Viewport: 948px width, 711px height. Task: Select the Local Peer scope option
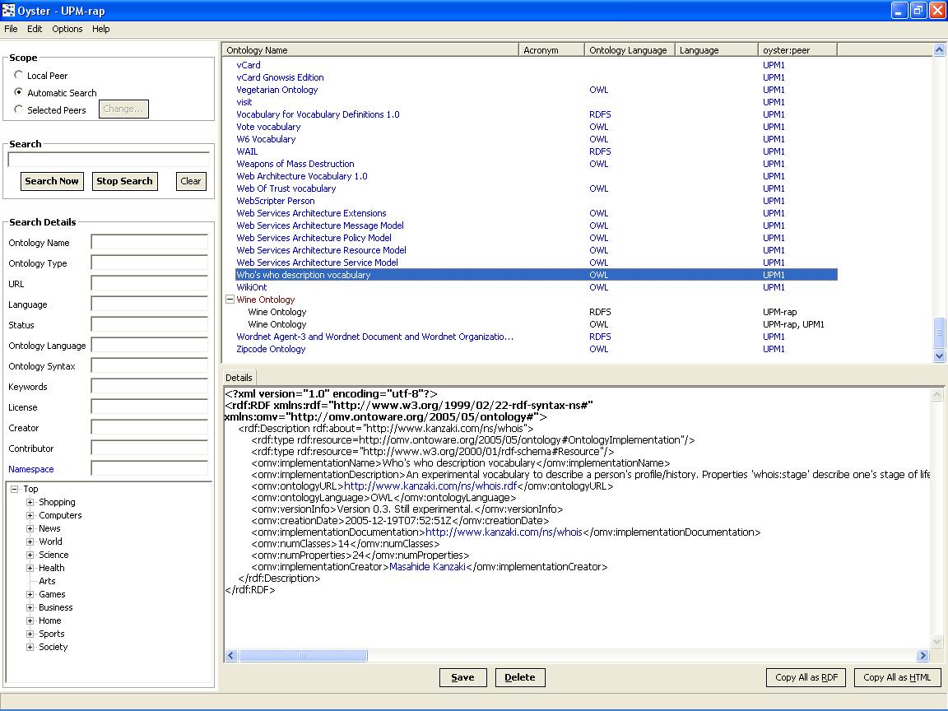pyautogui.click(x=18, y=76)
